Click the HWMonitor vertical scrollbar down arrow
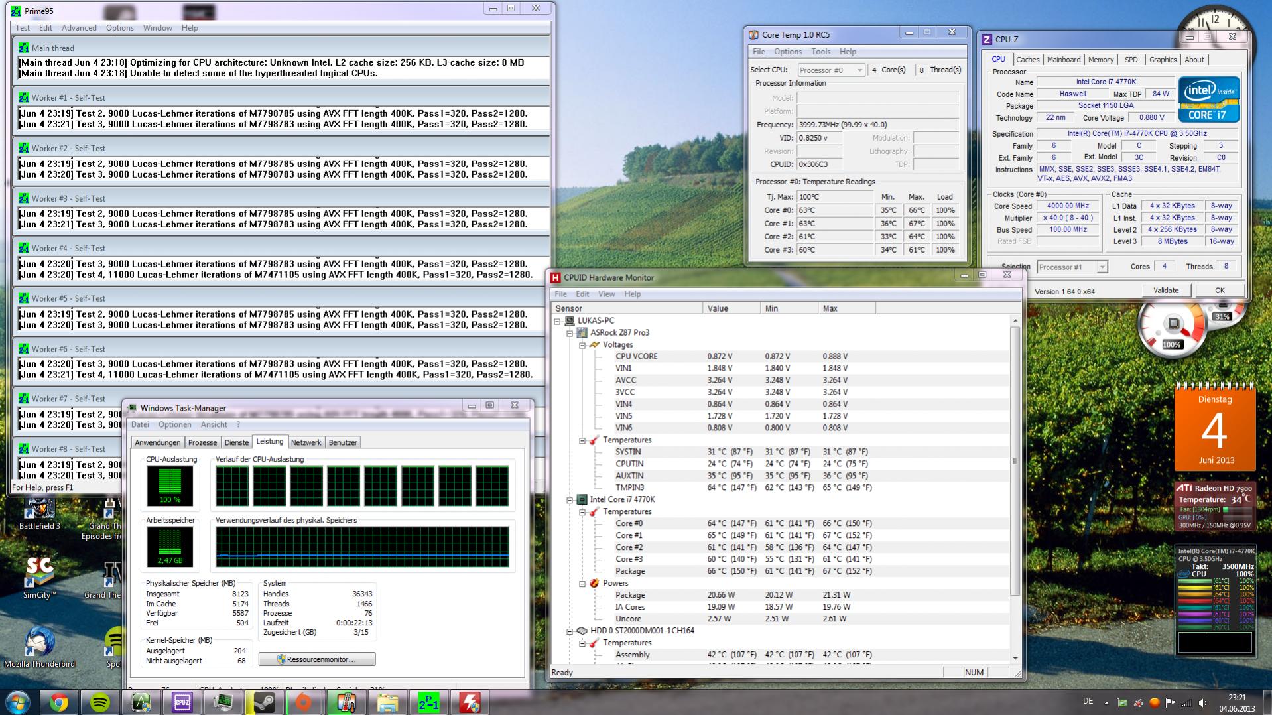Image resolution: width=1272 pixels, height=715 pixels. (x=1015, y=659)
